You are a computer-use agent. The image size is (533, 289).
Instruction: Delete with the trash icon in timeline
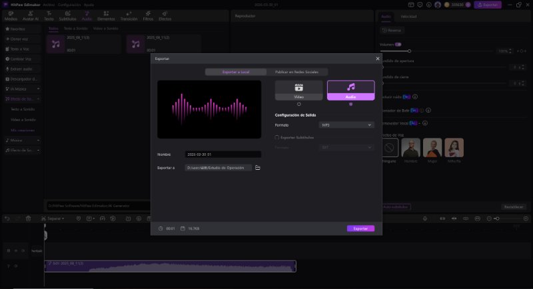[28, 218]
